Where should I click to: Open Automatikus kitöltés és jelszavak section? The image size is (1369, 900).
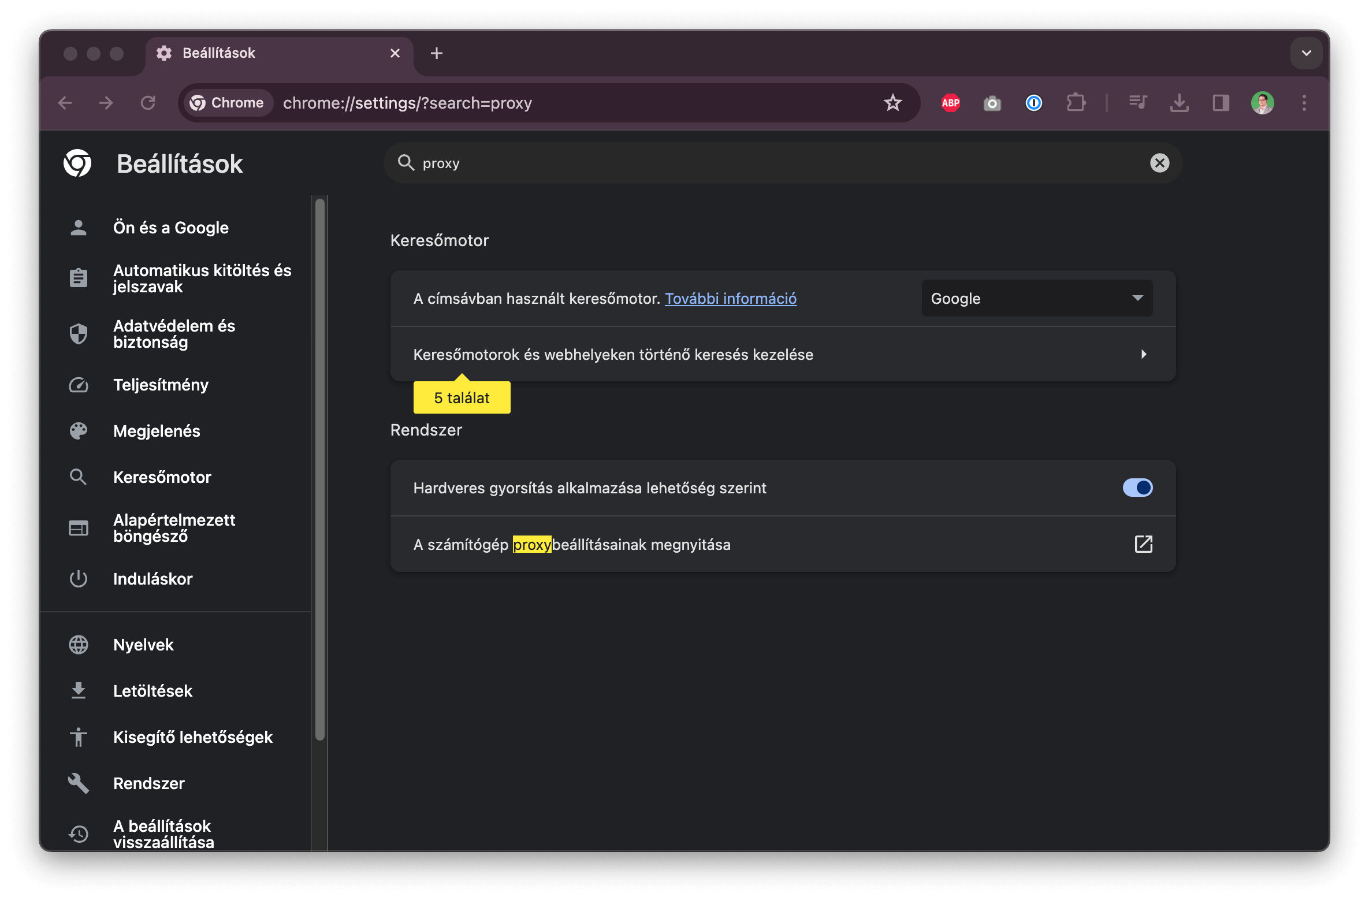tap(179, 279)
